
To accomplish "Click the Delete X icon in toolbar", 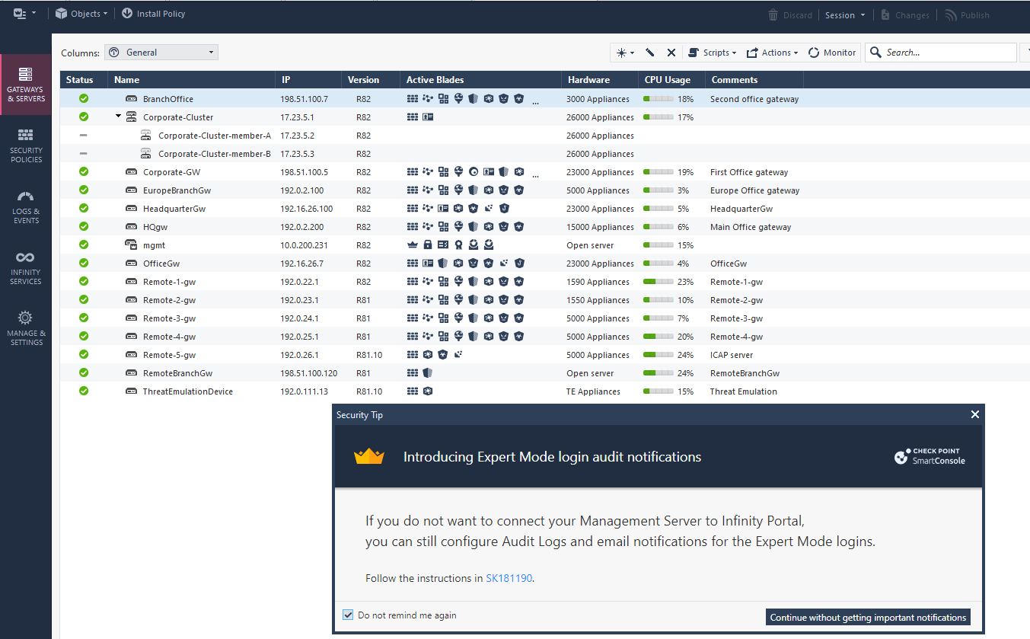I will (671, 53).
